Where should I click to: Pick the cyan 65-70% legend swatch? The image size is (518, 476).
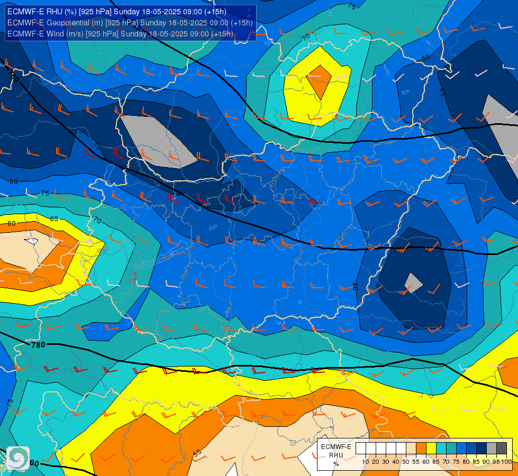point(441,448)
